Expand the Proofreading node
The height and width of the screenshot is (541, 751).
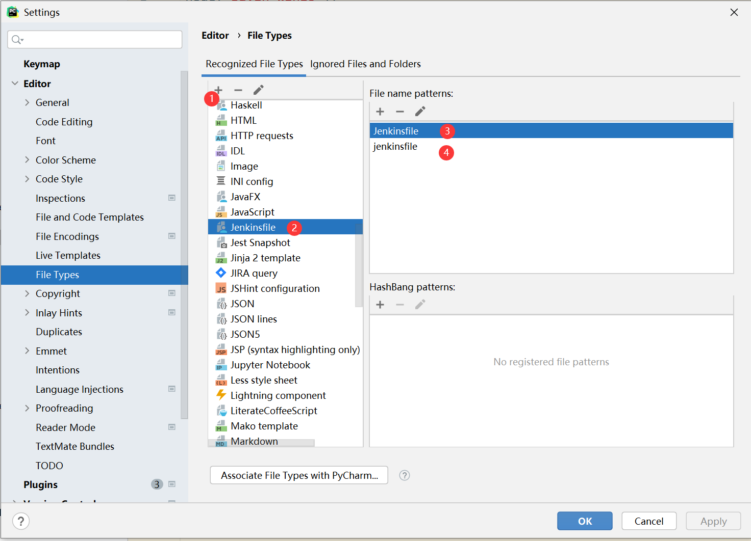pyautogui.click(x=27, y=408)
